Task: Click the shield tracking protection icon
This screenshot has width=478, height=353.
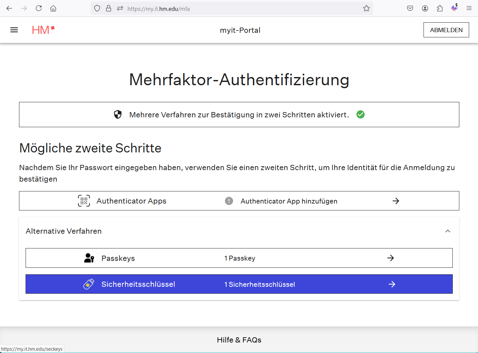Action: (97, 9)
